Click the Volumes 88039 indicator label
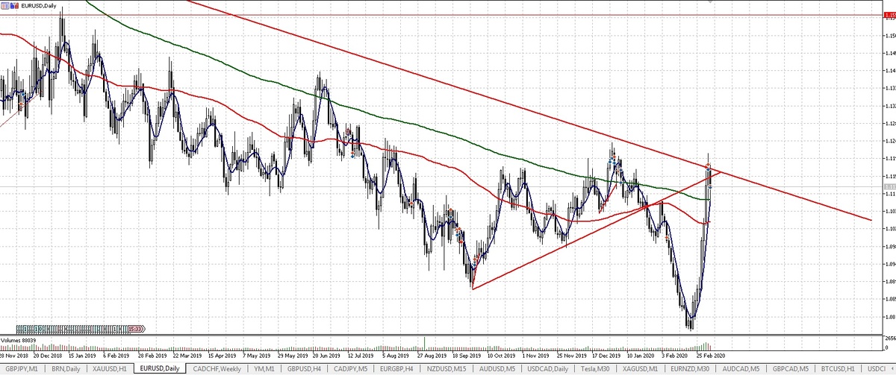Screen dimensions: 896x375 pos(20,340)
